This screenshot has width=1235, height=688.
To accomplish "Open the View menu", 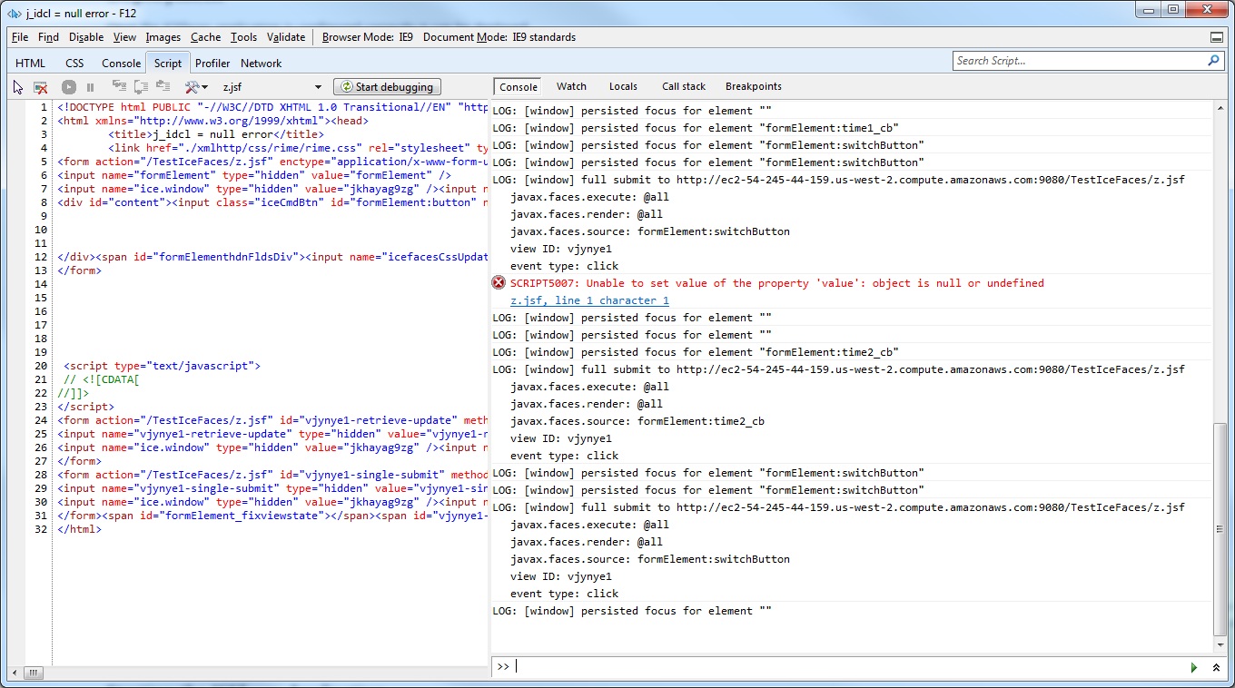I will point(124,37).
